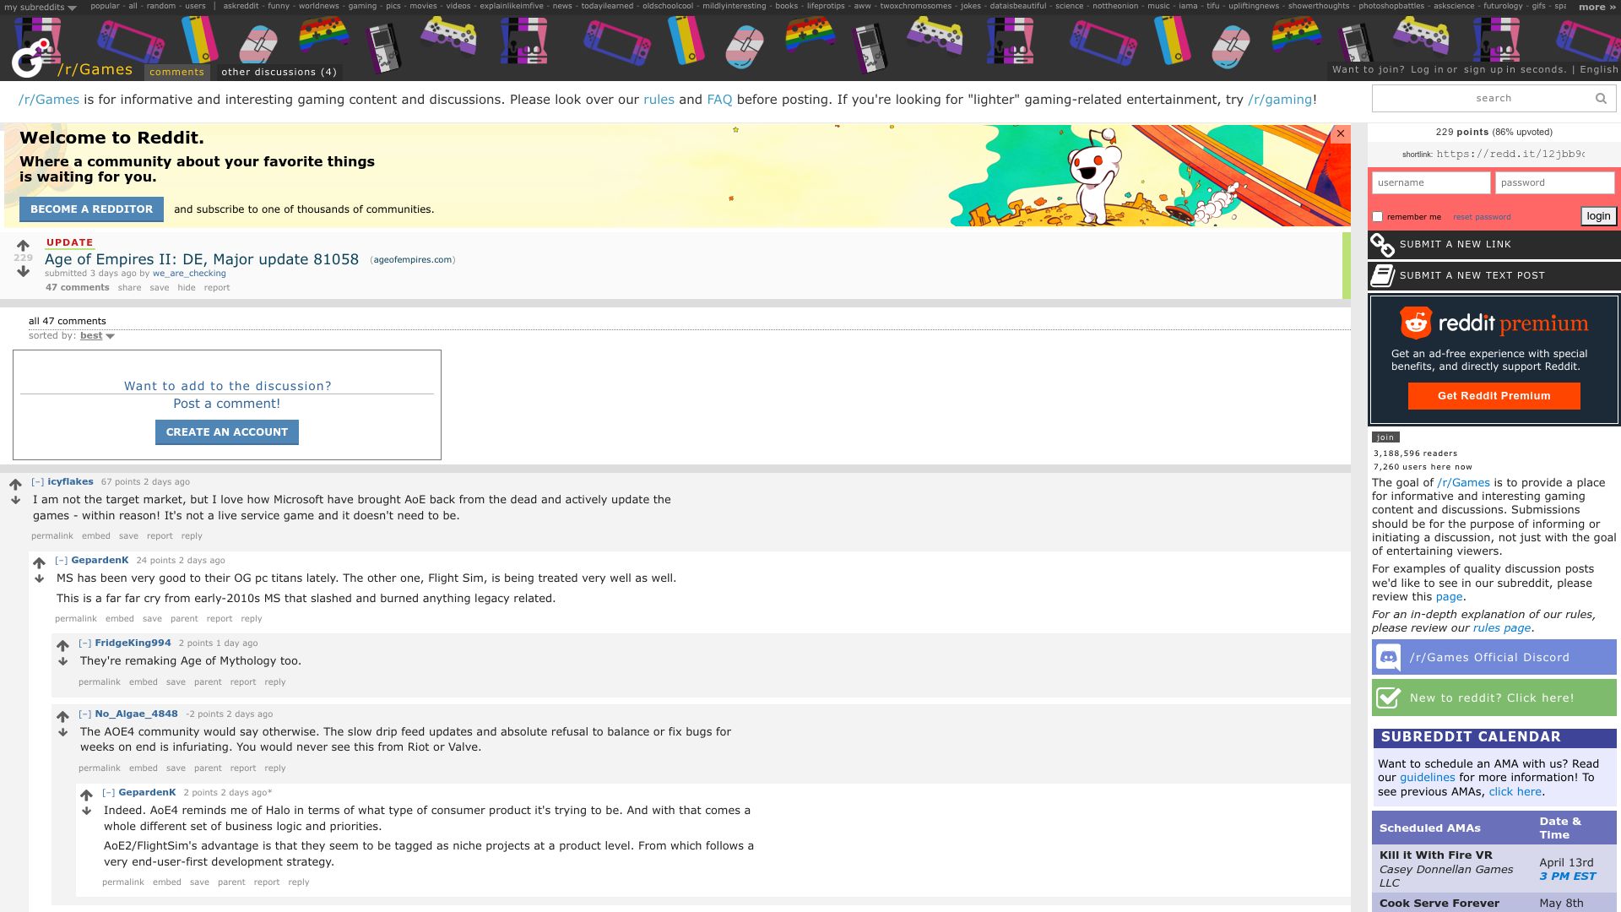Upvote GepardenK's comment about Halo
Screen dimensions: 1621x912
click(86, 795)
